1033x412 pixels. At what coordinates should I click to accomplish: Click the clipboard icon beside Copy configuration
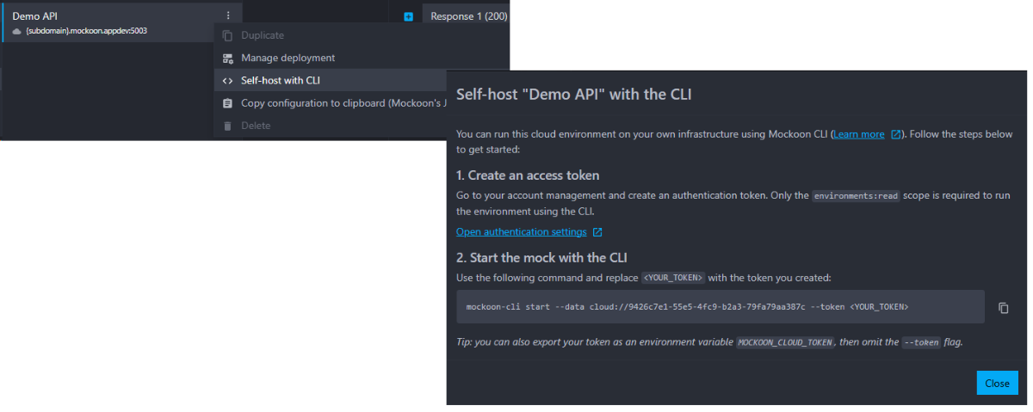click(x=227, y=103)
